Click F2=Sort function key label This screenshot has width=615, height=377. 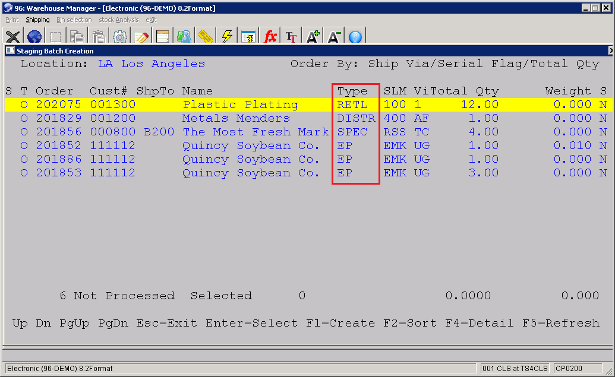point(406,324)
